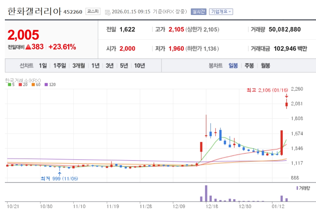Click the 거래대금 value 102,946 백만
This screenshot has height=216, width=316.
click(290, 48)
